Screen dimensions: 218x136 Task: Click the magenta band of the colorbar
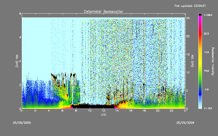[200, 18]
